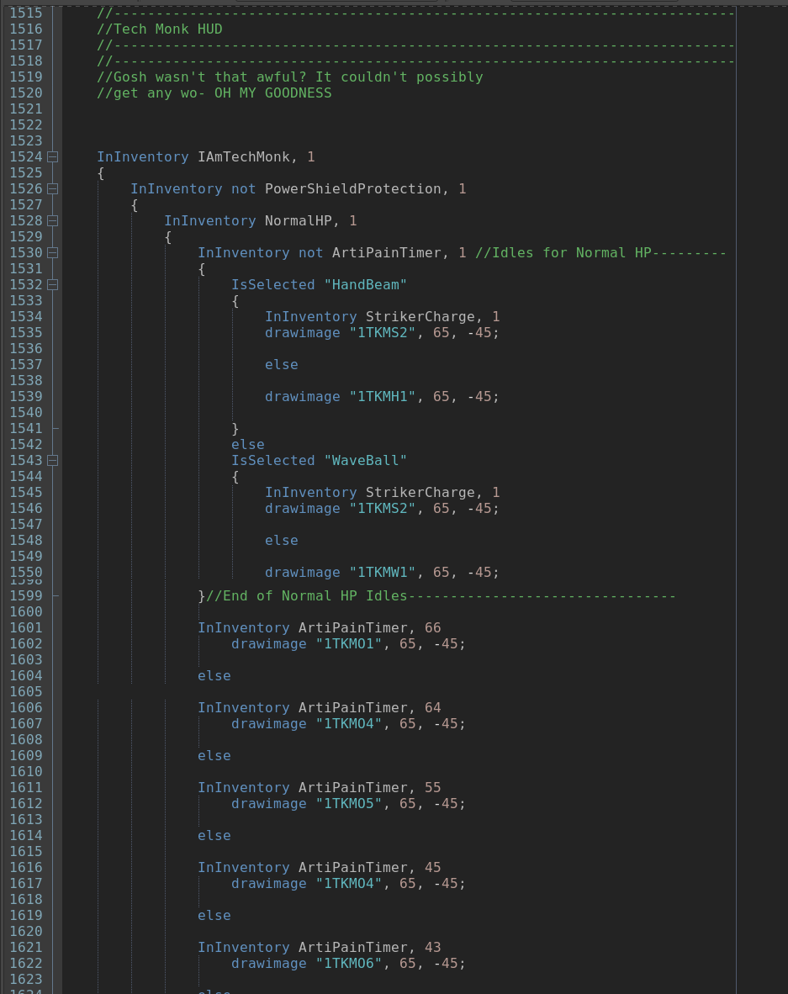The height and width of the screenshot is (994, 788).
Task: Click the "1TKMO6" string
Action: pyautogui.click(x=349, y=964)
